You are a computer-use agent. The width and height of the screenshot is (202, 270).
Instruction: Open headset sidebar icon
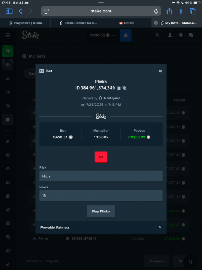coord(8,183)
